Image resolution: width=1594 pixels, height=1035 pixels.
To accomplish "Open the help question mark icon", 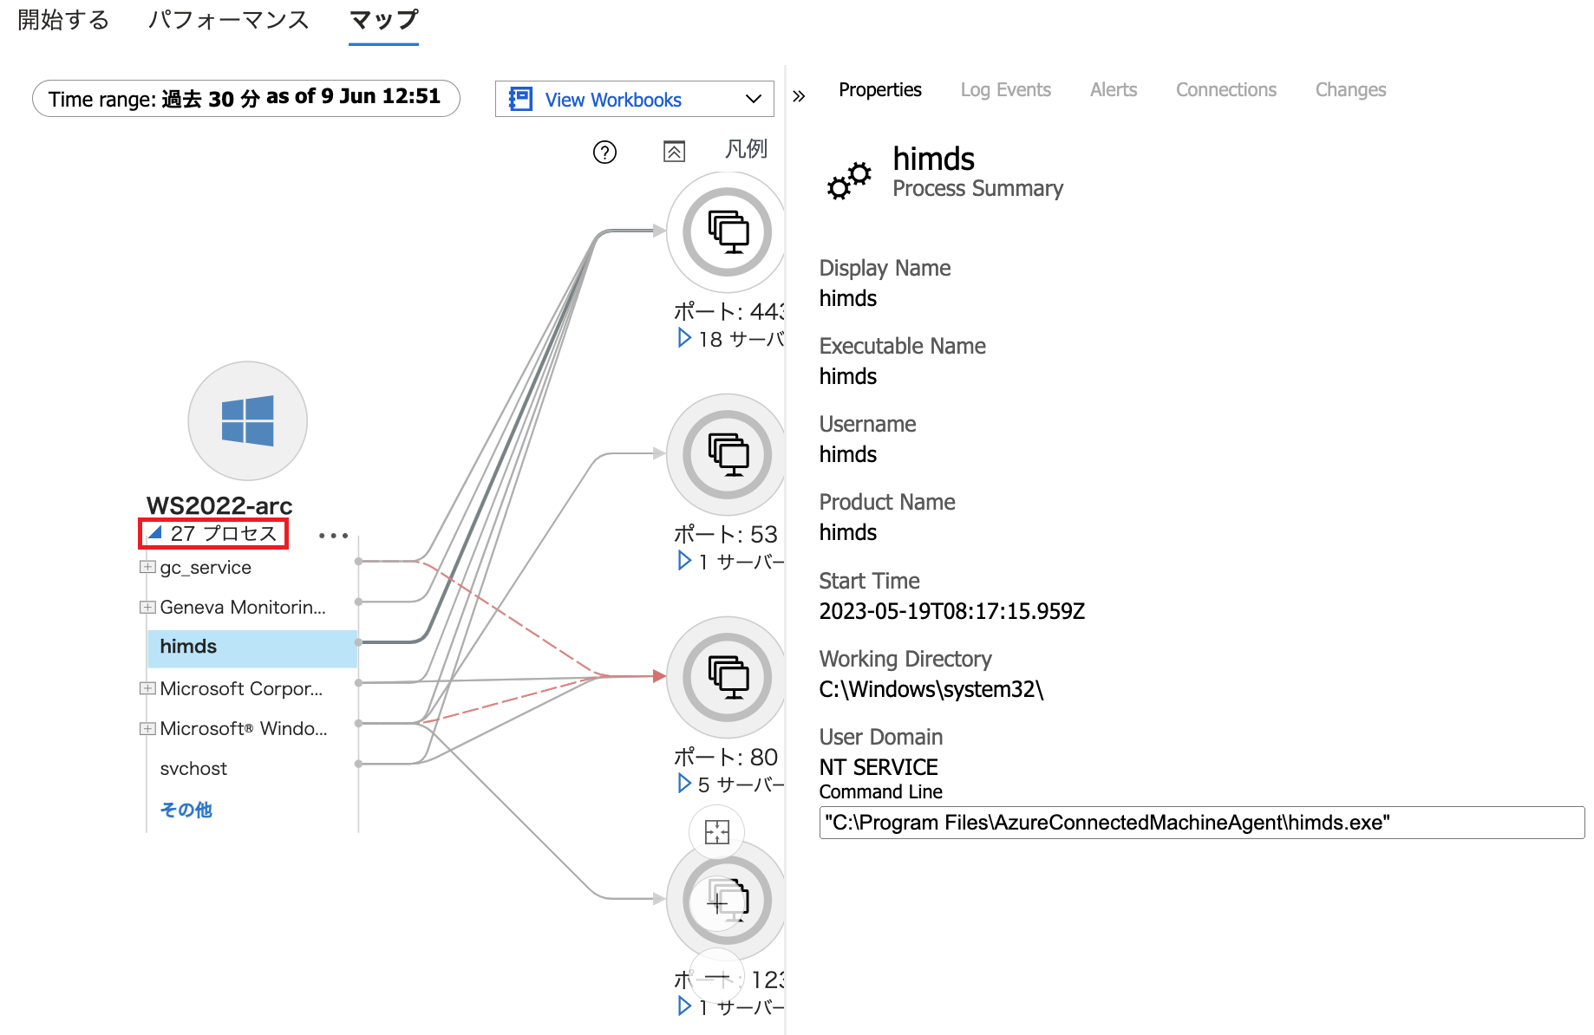I will pos(604,153).
